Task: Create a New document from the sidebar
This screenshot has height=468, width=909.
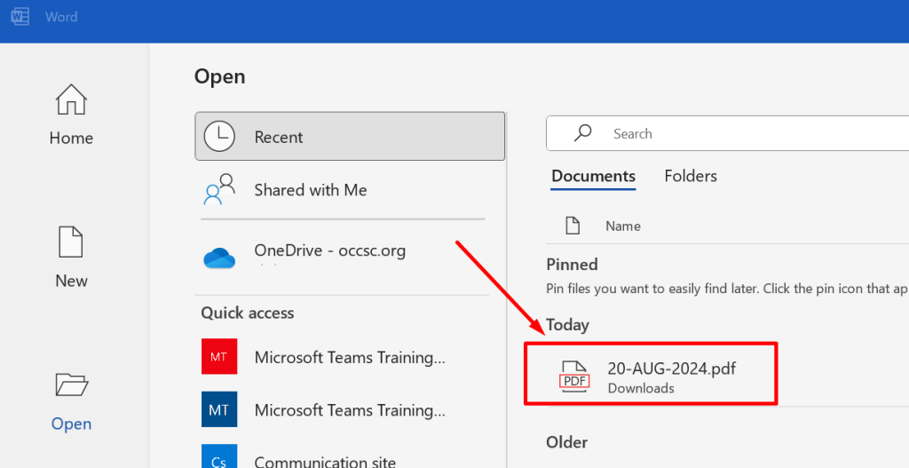Action: (71, 257)
